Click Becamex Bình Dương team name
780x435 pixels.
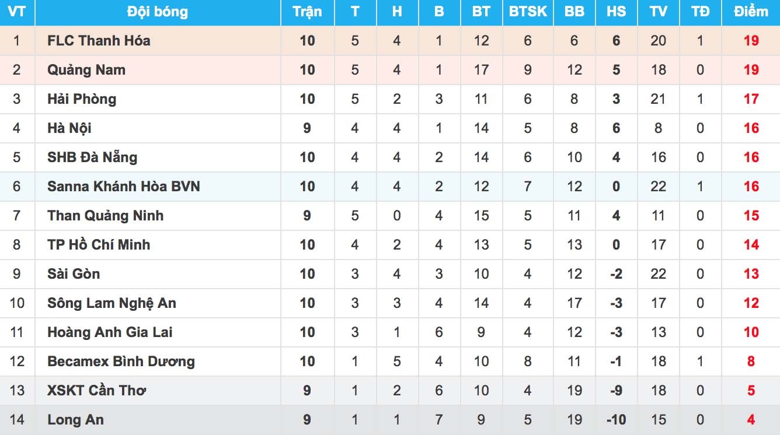pos(121,362)
